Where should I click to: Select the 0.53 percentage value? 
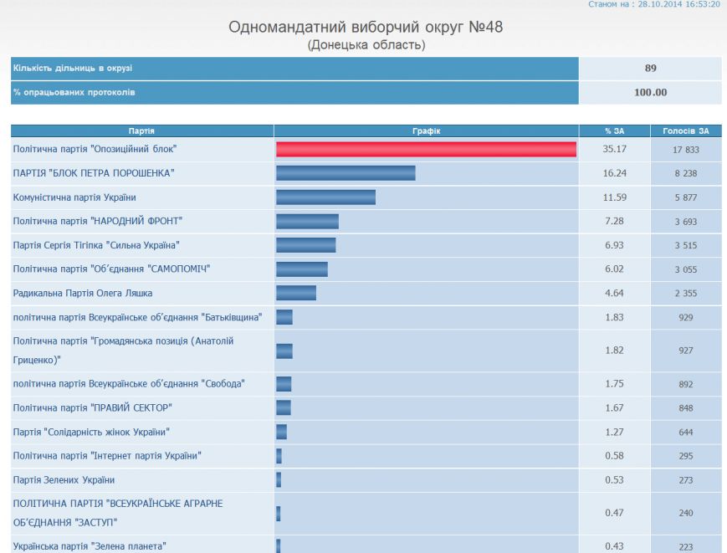(614, 480)
